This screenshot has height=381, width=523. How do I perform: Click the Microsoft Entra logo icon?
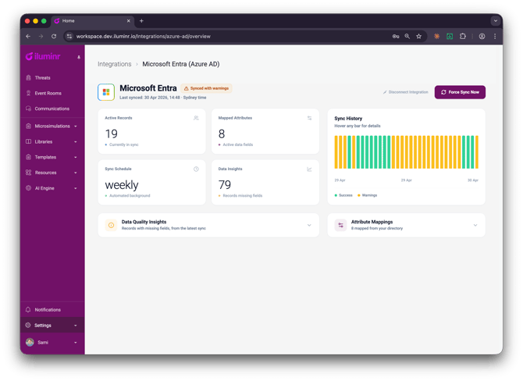tap(106, 92)
